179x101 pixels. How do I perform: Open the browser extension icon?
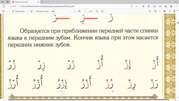(x=143, y=6)
